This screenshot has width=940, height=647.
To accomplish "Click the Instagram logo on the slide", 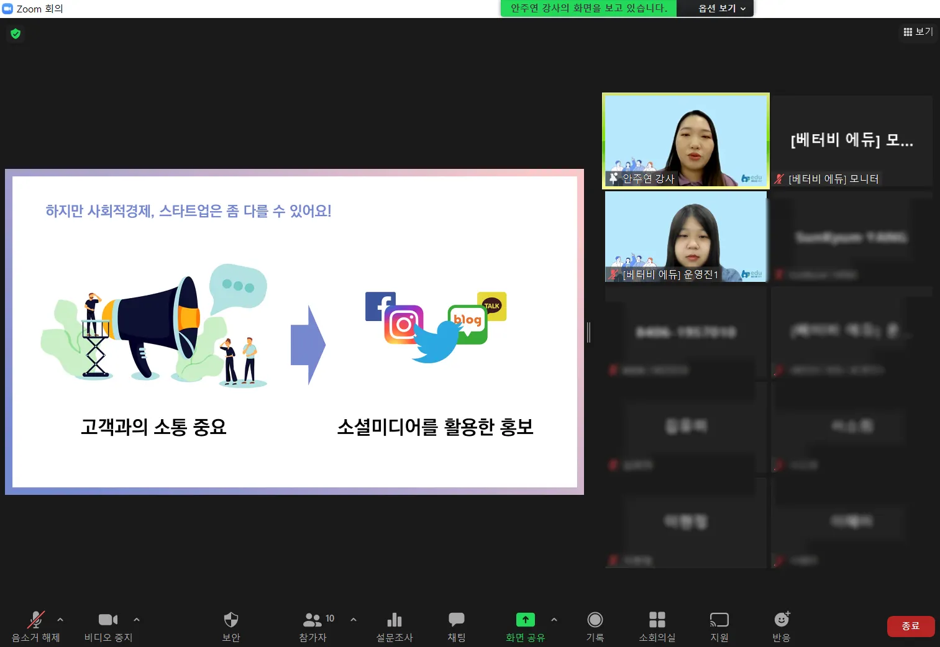I will tap(403, 324).
